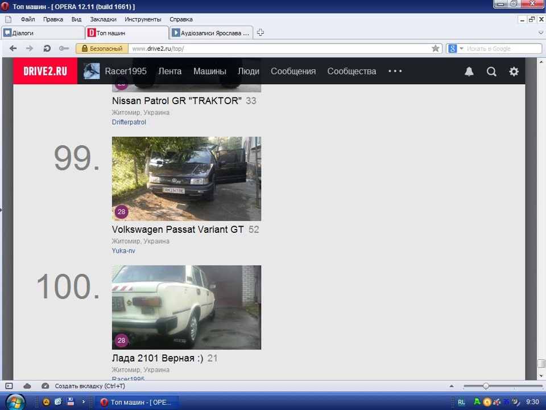The width and height of the screenshot is (546, 410).
Task: Expand quick launch chevron on taskbar
Action: point(83,401)
